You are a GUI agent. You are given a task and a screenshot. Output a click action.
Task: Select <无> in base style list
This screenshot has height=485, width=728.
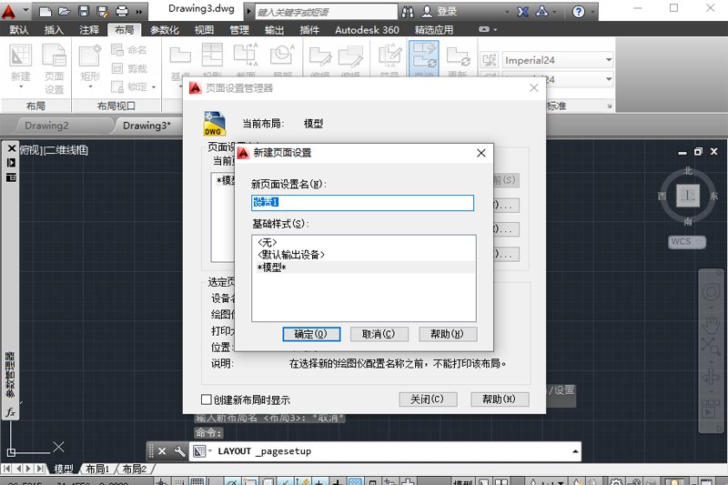pos(365,242)
